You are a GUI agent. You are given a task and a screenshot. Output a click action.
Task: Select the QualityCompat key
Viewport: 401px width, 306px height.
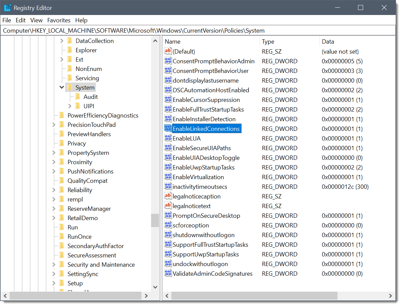(x=88, y=181)
